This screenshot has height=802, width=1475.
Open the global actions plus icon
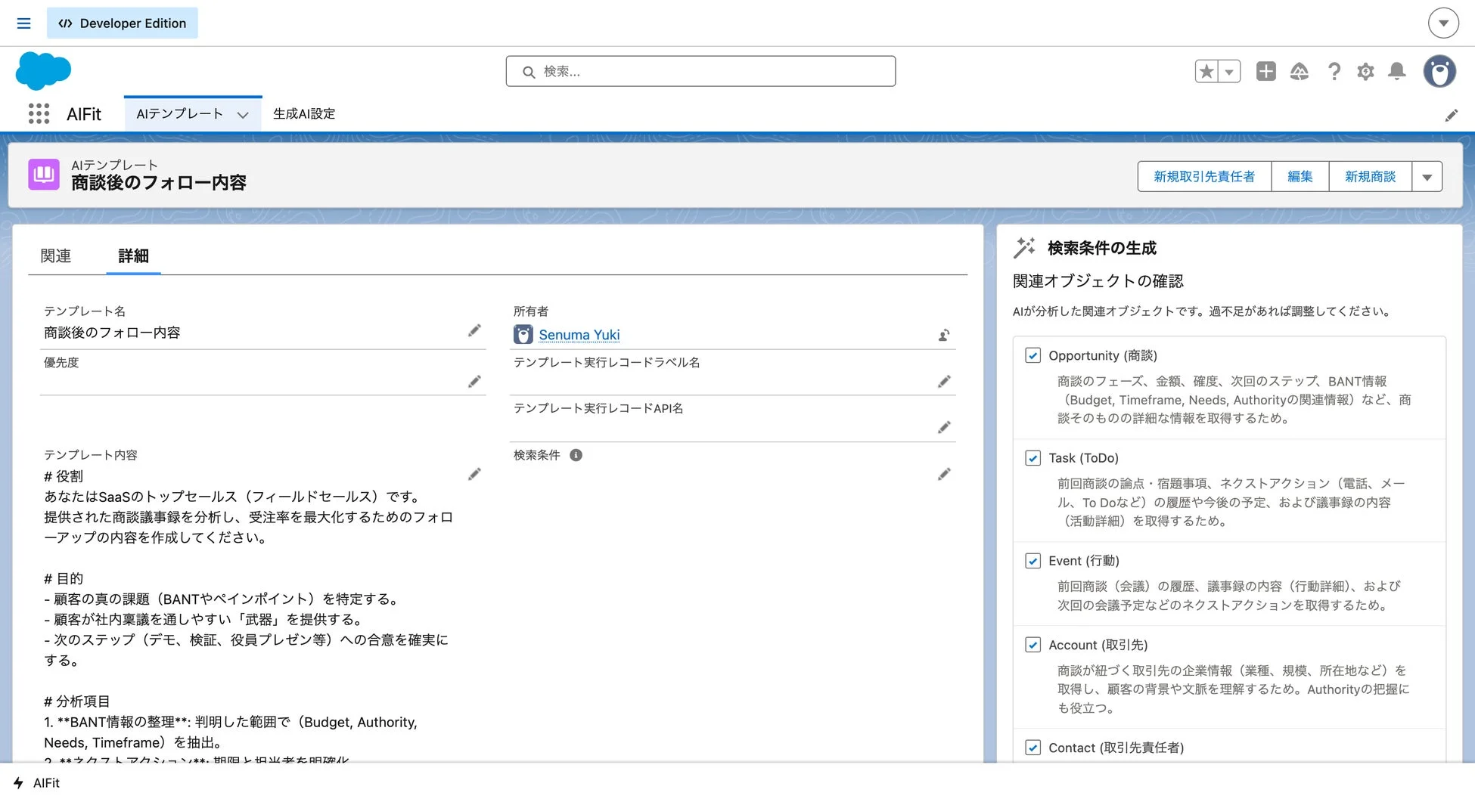[x=1265, y=71]
